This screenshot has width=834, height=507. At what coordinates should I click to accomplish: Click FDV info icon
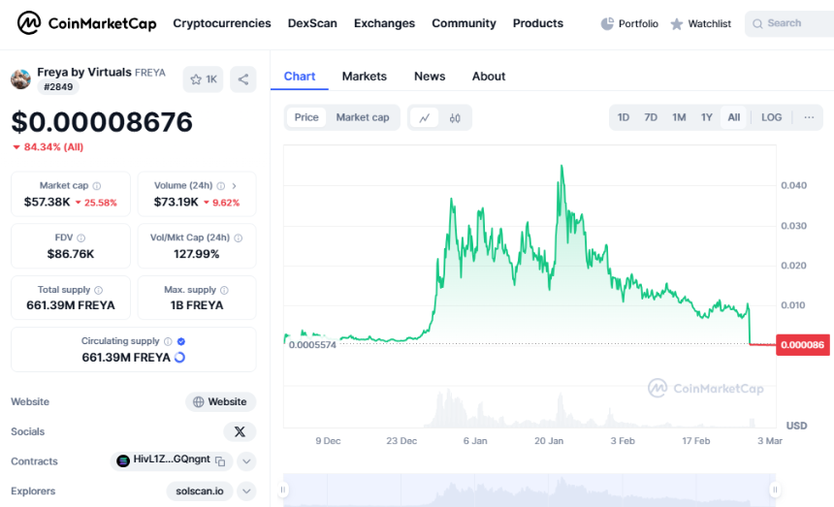[x=80, y=238]
